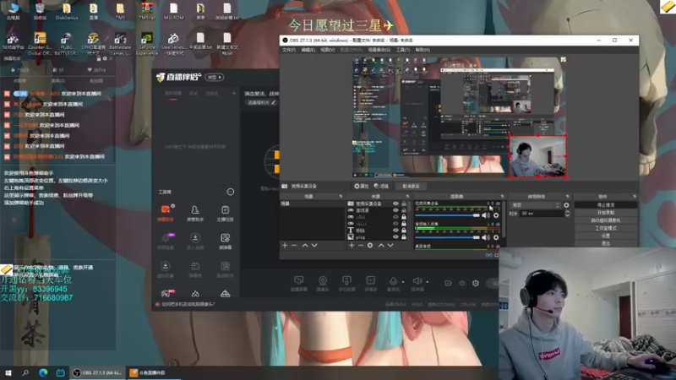676x380 pixels.
Task: Toggle visibility of third source in list
Action: [395, 217]
